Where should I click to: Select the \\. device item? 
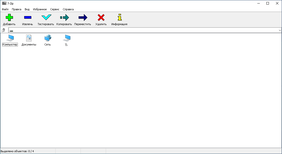pos(66,40)
